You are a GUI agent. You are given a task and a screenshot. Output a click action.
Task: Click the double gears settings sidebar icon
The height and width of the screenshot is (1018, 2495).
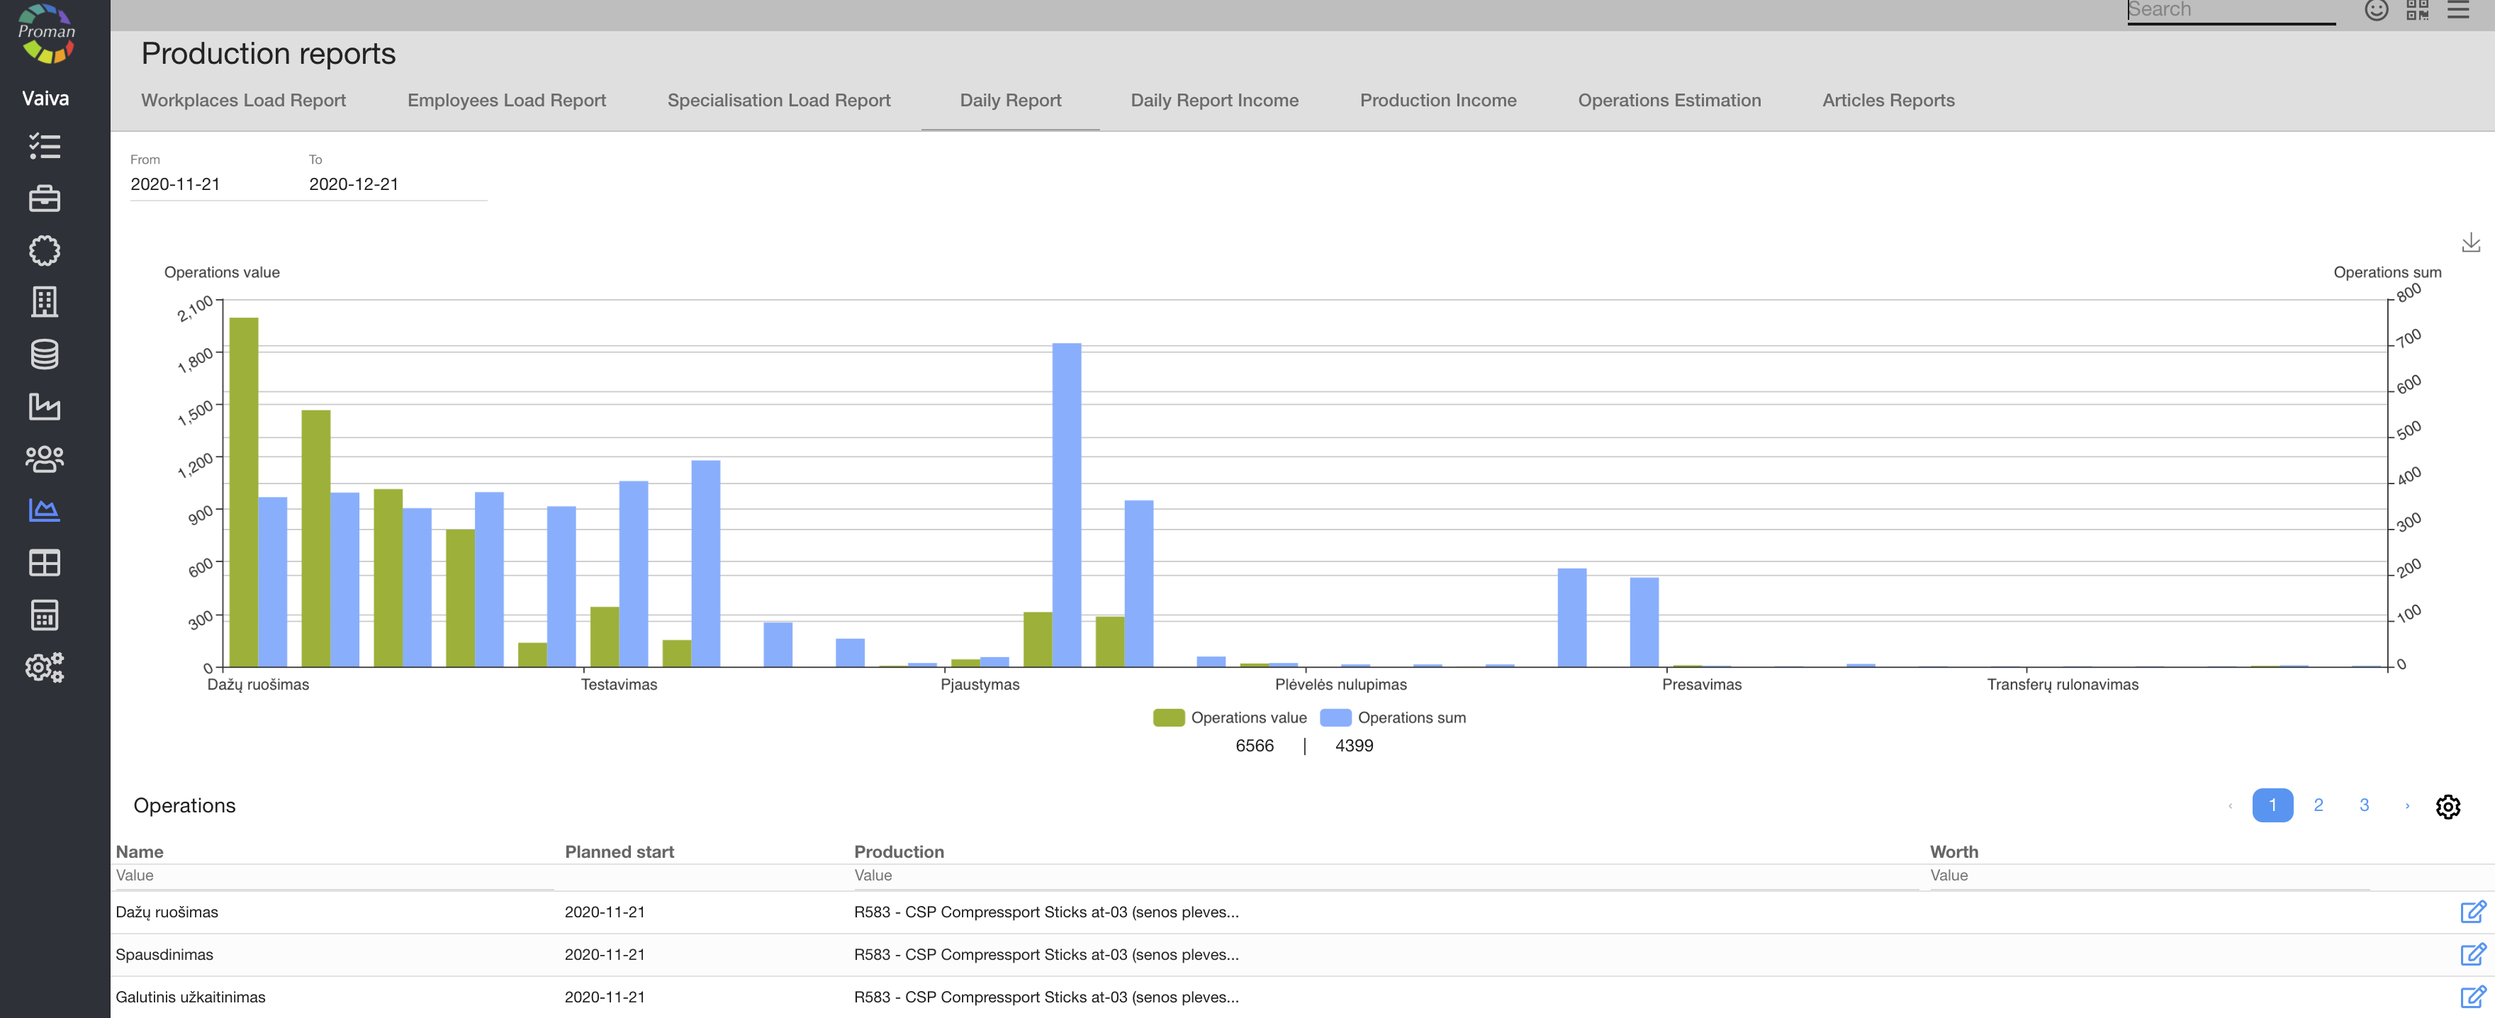[x=45, y=667]
